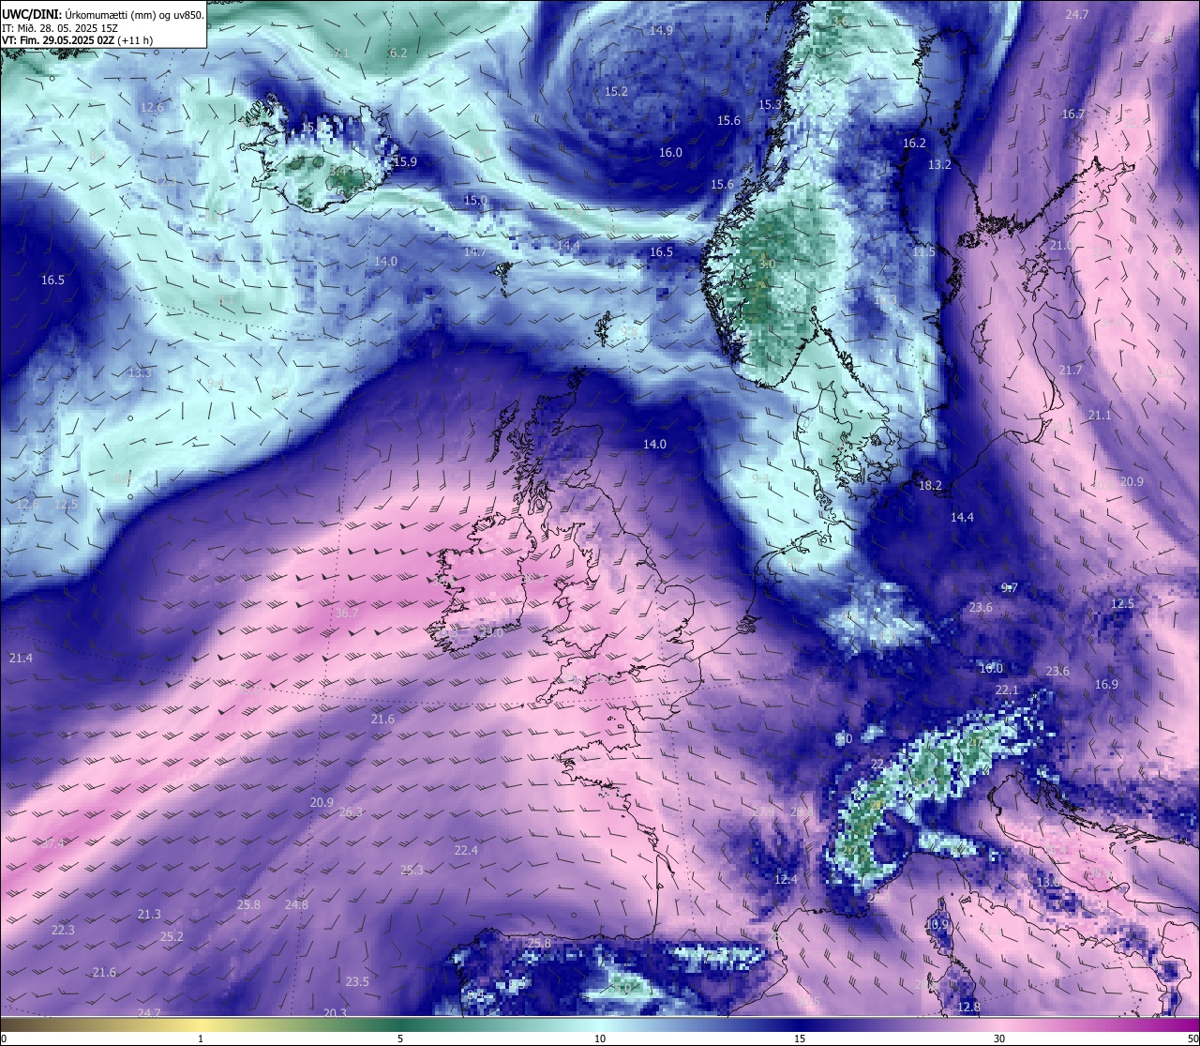Click the 14.7 value south of Iceland
Viewport: 1200px width, 1046px height.
(x=474, y=252)
